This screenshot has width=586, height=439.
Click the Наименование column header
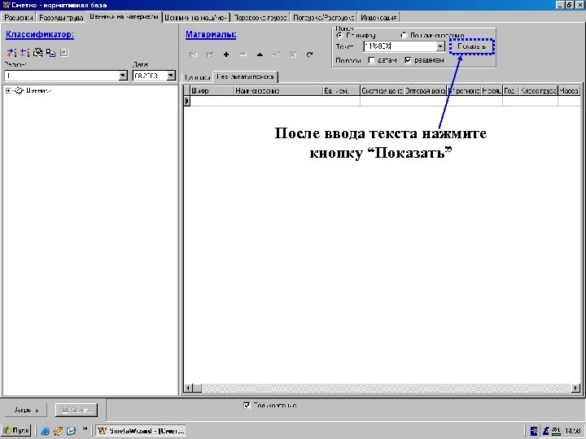[x=278, y=91]
